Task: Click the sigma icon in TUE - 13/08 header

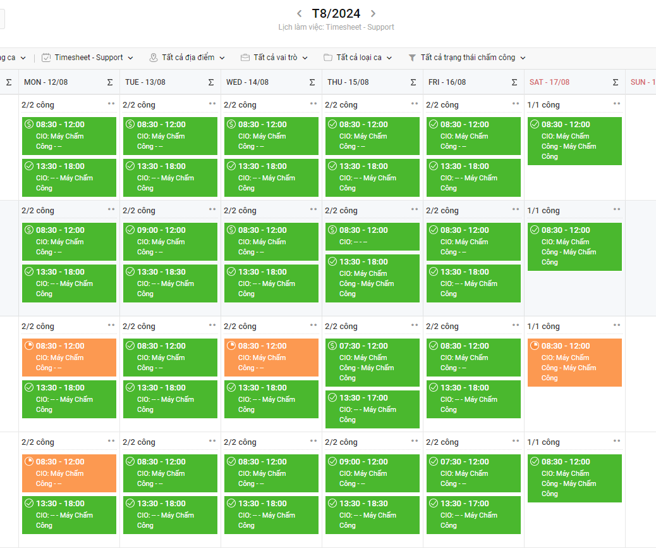Action: 211,82
